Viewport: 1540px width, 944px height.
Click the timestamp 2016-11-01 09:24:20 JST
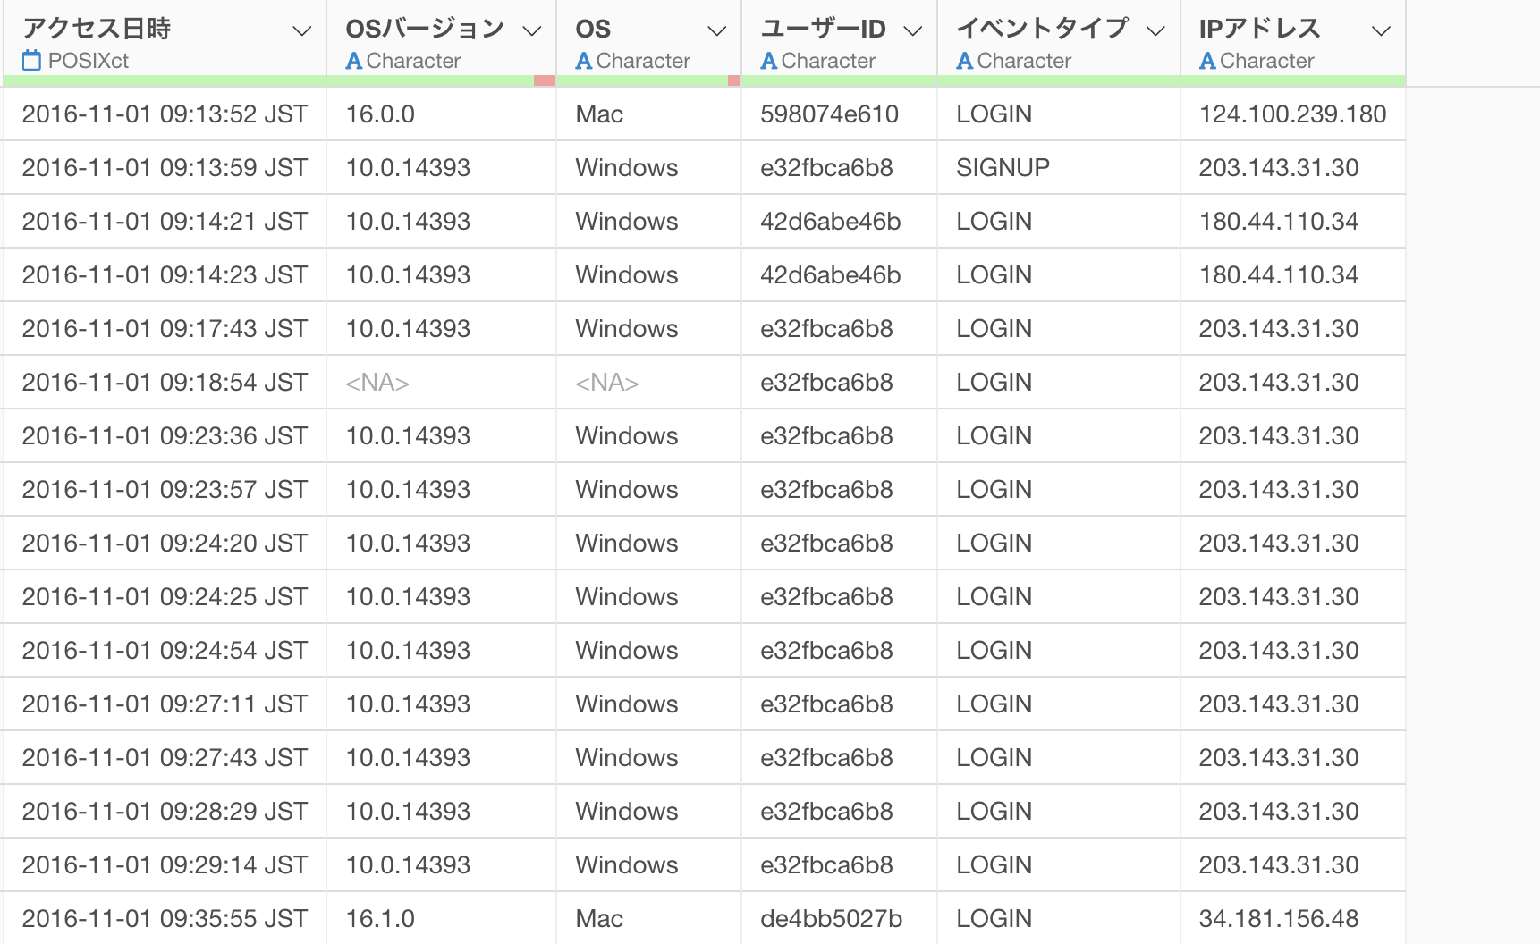tap(165, 543)
